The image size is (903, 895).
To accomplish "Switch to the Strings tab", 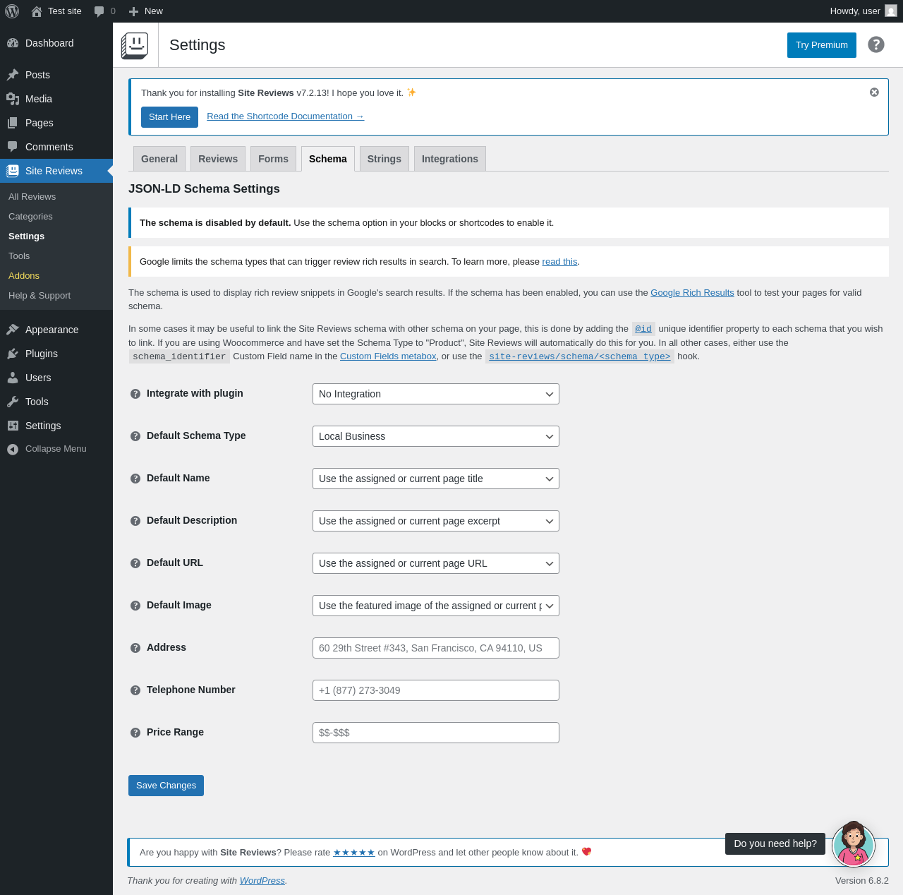I will tap(384, 159).
